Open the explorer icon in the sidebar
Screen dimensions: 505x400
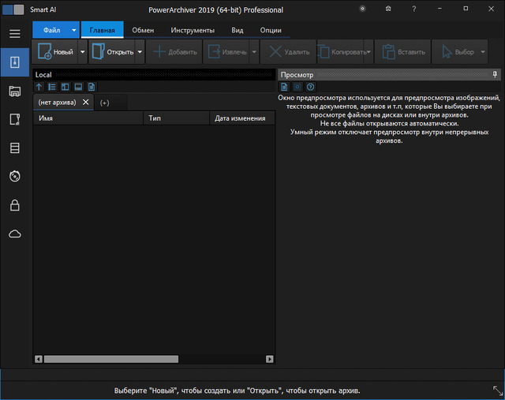coord(14,91)
